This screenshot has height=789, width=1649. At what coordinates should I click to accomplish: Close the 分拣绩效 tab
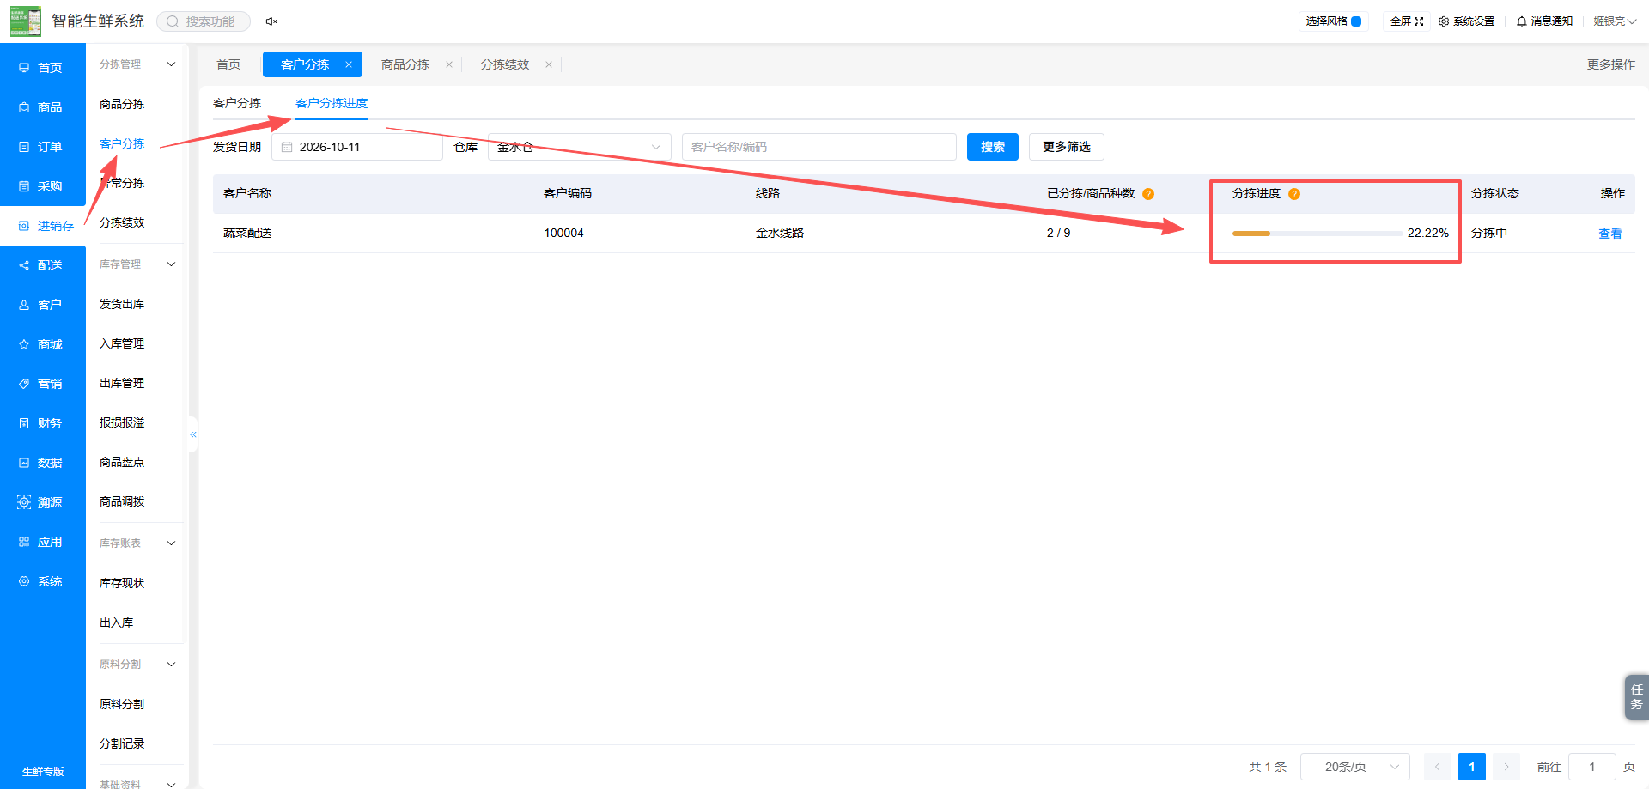(549, 64)
